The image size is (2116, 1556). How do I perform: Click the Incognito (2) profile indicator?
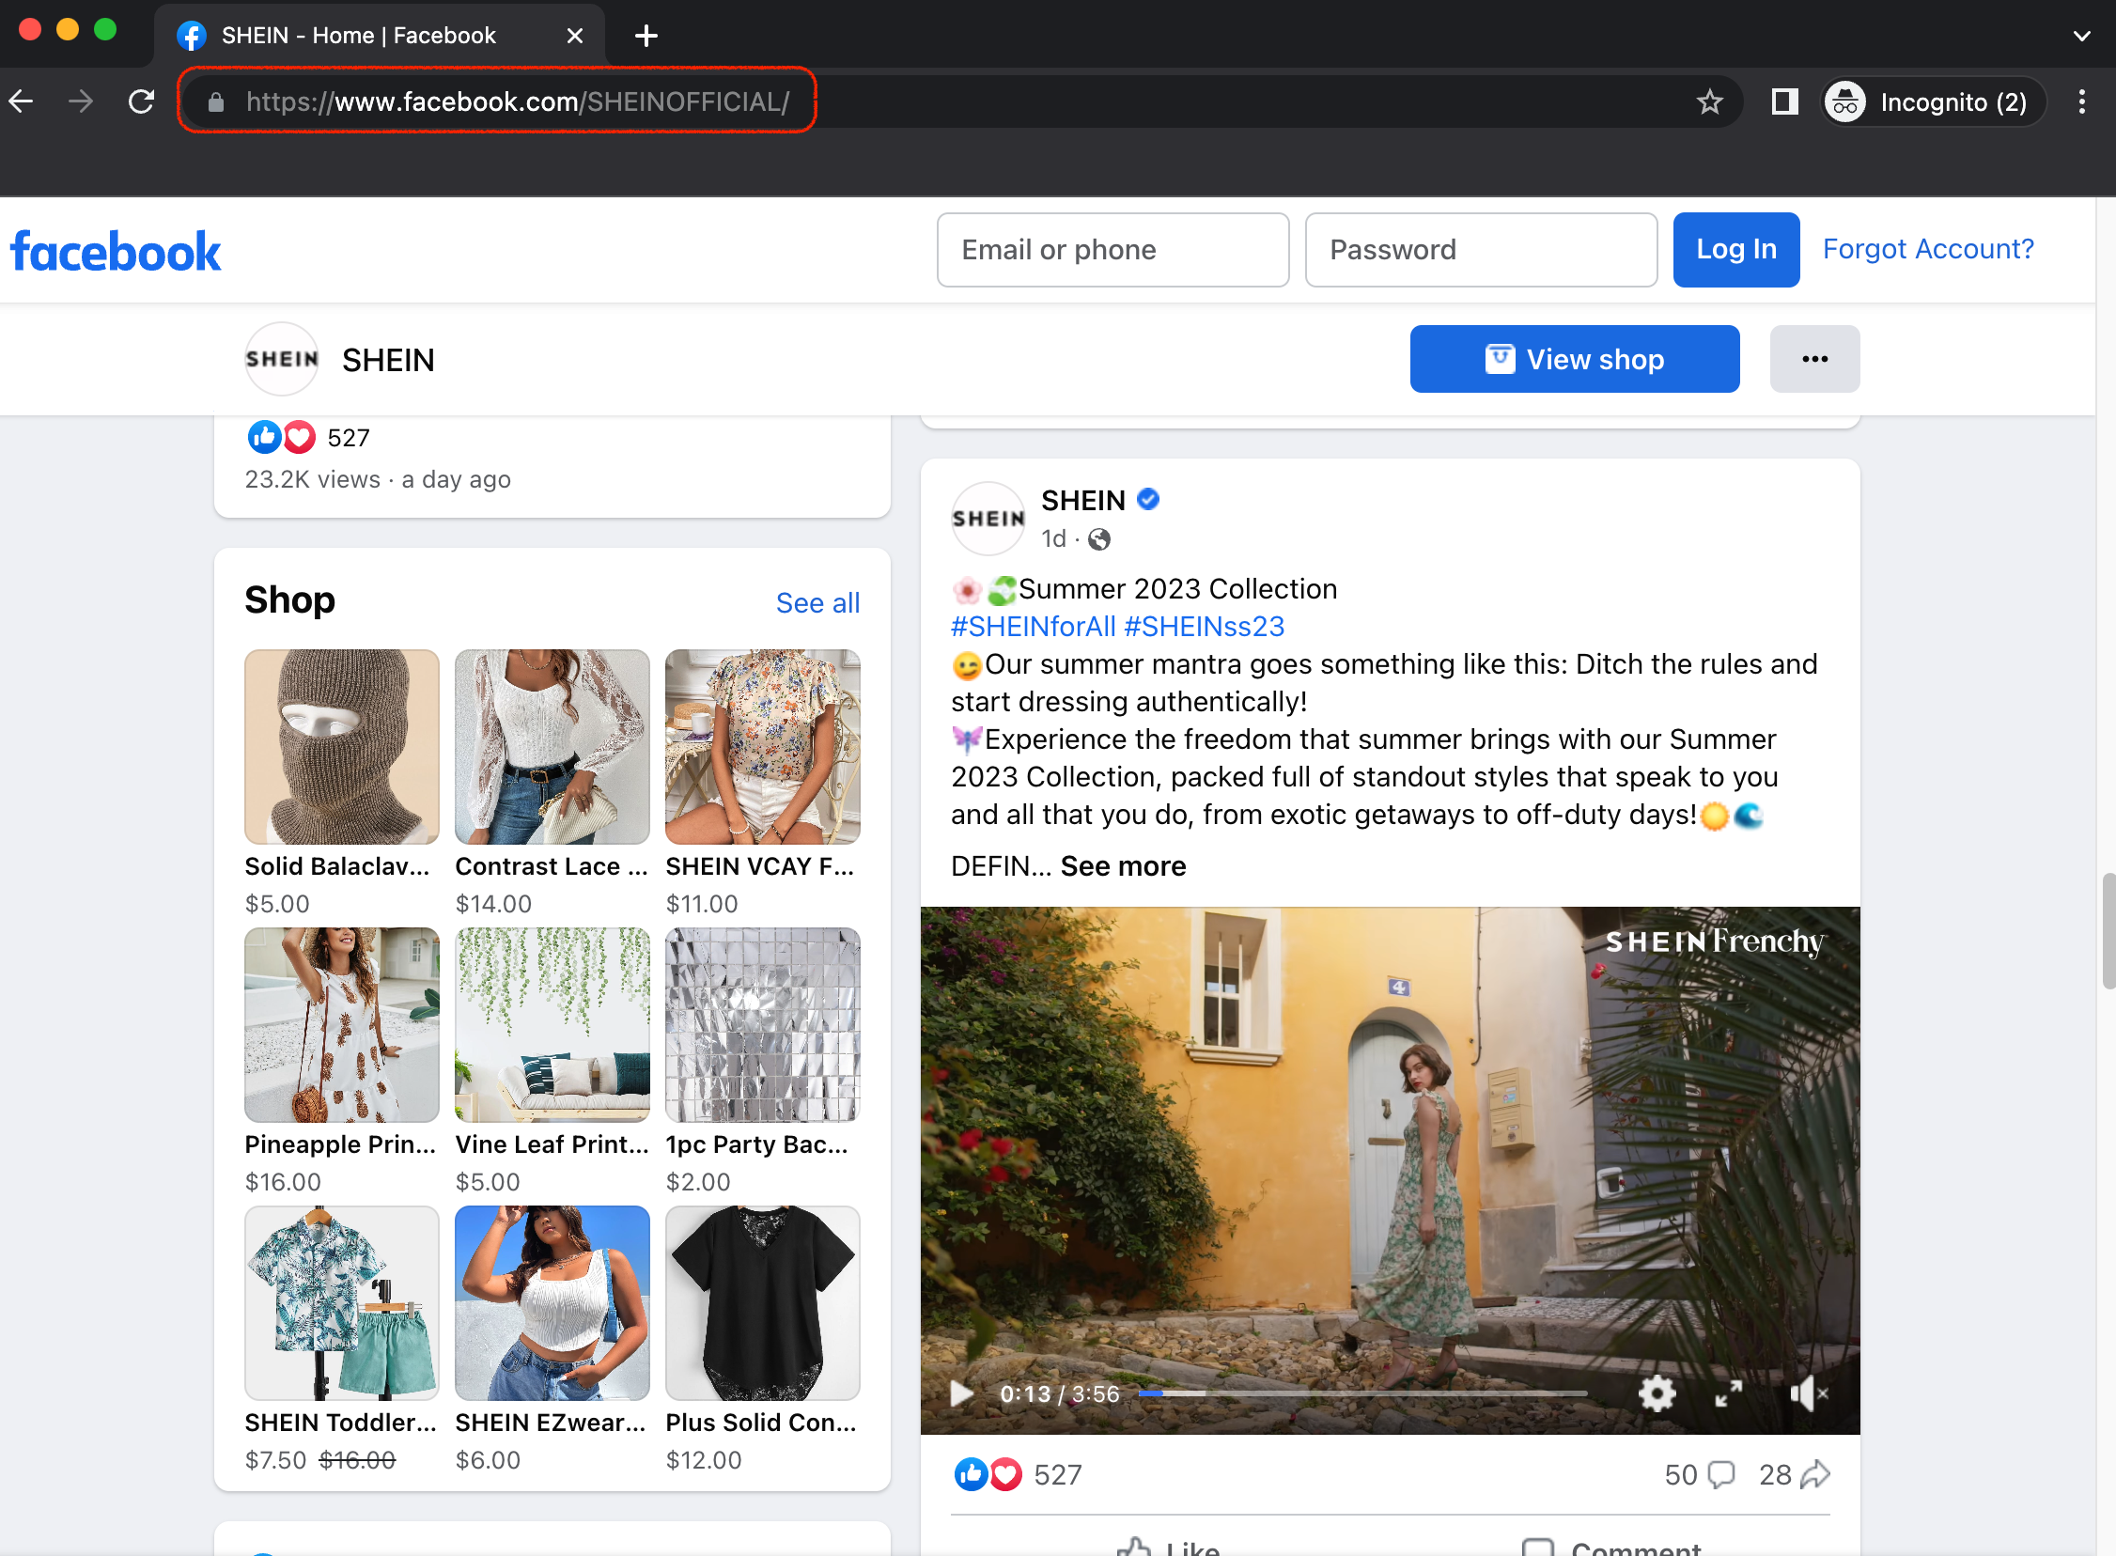[x=1934, y=101]
